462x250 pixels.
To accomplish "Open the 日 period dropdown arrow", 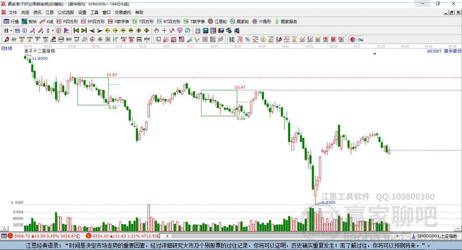I will pos(11,31).
